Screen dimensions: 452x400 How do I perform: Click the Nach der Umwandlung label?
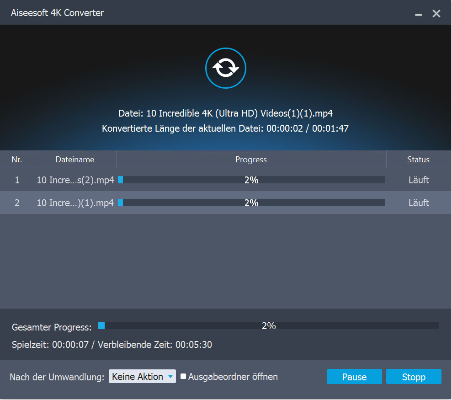[57, 377]
